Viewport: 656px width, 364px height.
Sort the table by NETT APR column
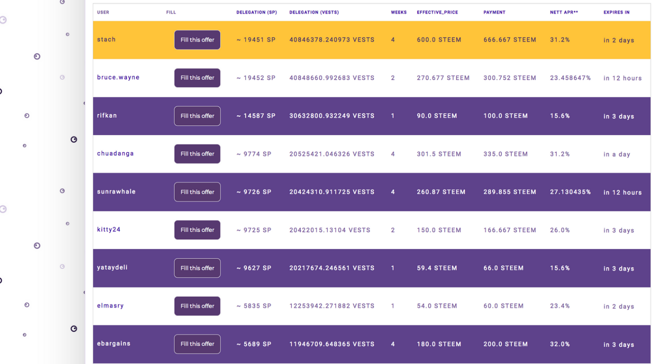coord(564,12)
